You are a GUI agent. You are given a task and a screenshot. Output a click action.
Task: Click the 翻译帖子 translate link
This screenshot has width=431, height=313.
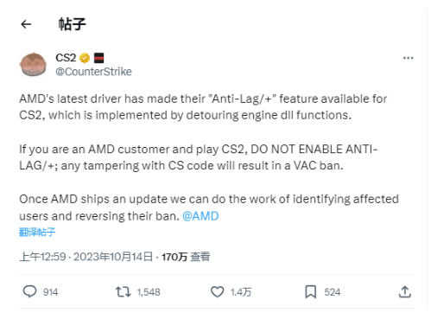pyautogui.click(x=37, y=232)
